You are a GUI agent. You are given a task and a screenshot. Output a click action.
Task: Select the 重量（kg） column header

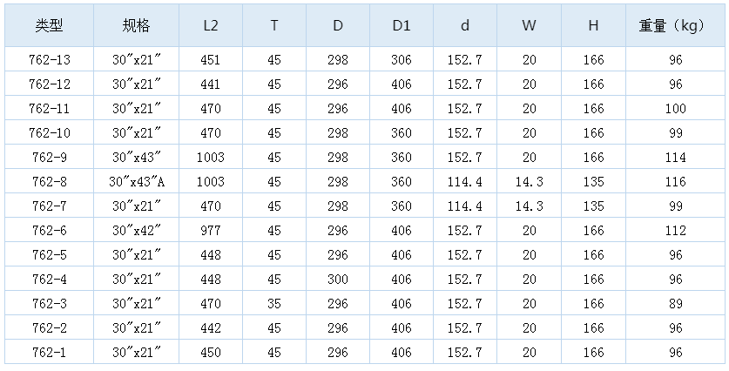tap(675, 25)
